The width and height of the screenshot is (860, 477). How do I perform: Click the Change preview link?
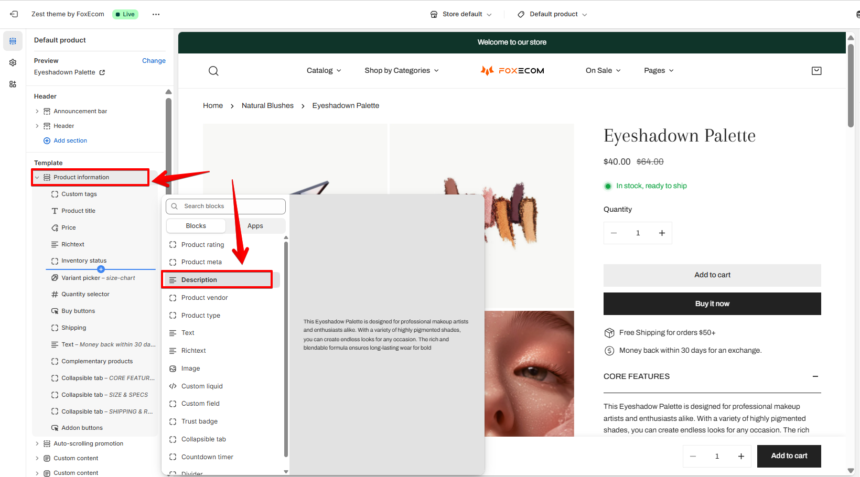(x=154, y=61)
